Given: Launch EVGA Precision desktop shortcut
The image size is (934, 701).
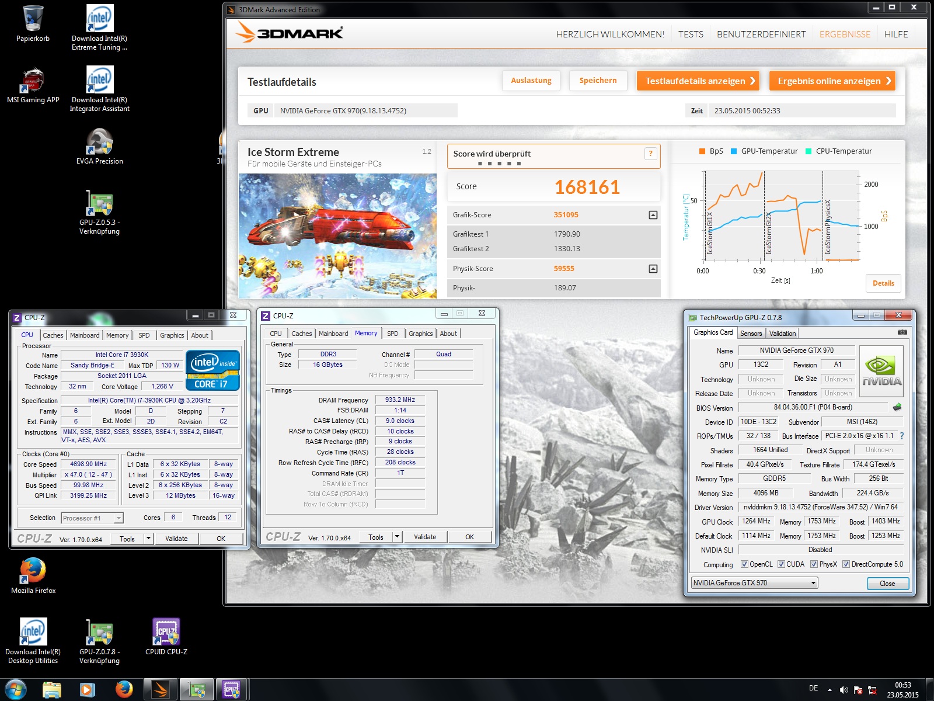Looking at the screenshot, I should click(99, 147).
